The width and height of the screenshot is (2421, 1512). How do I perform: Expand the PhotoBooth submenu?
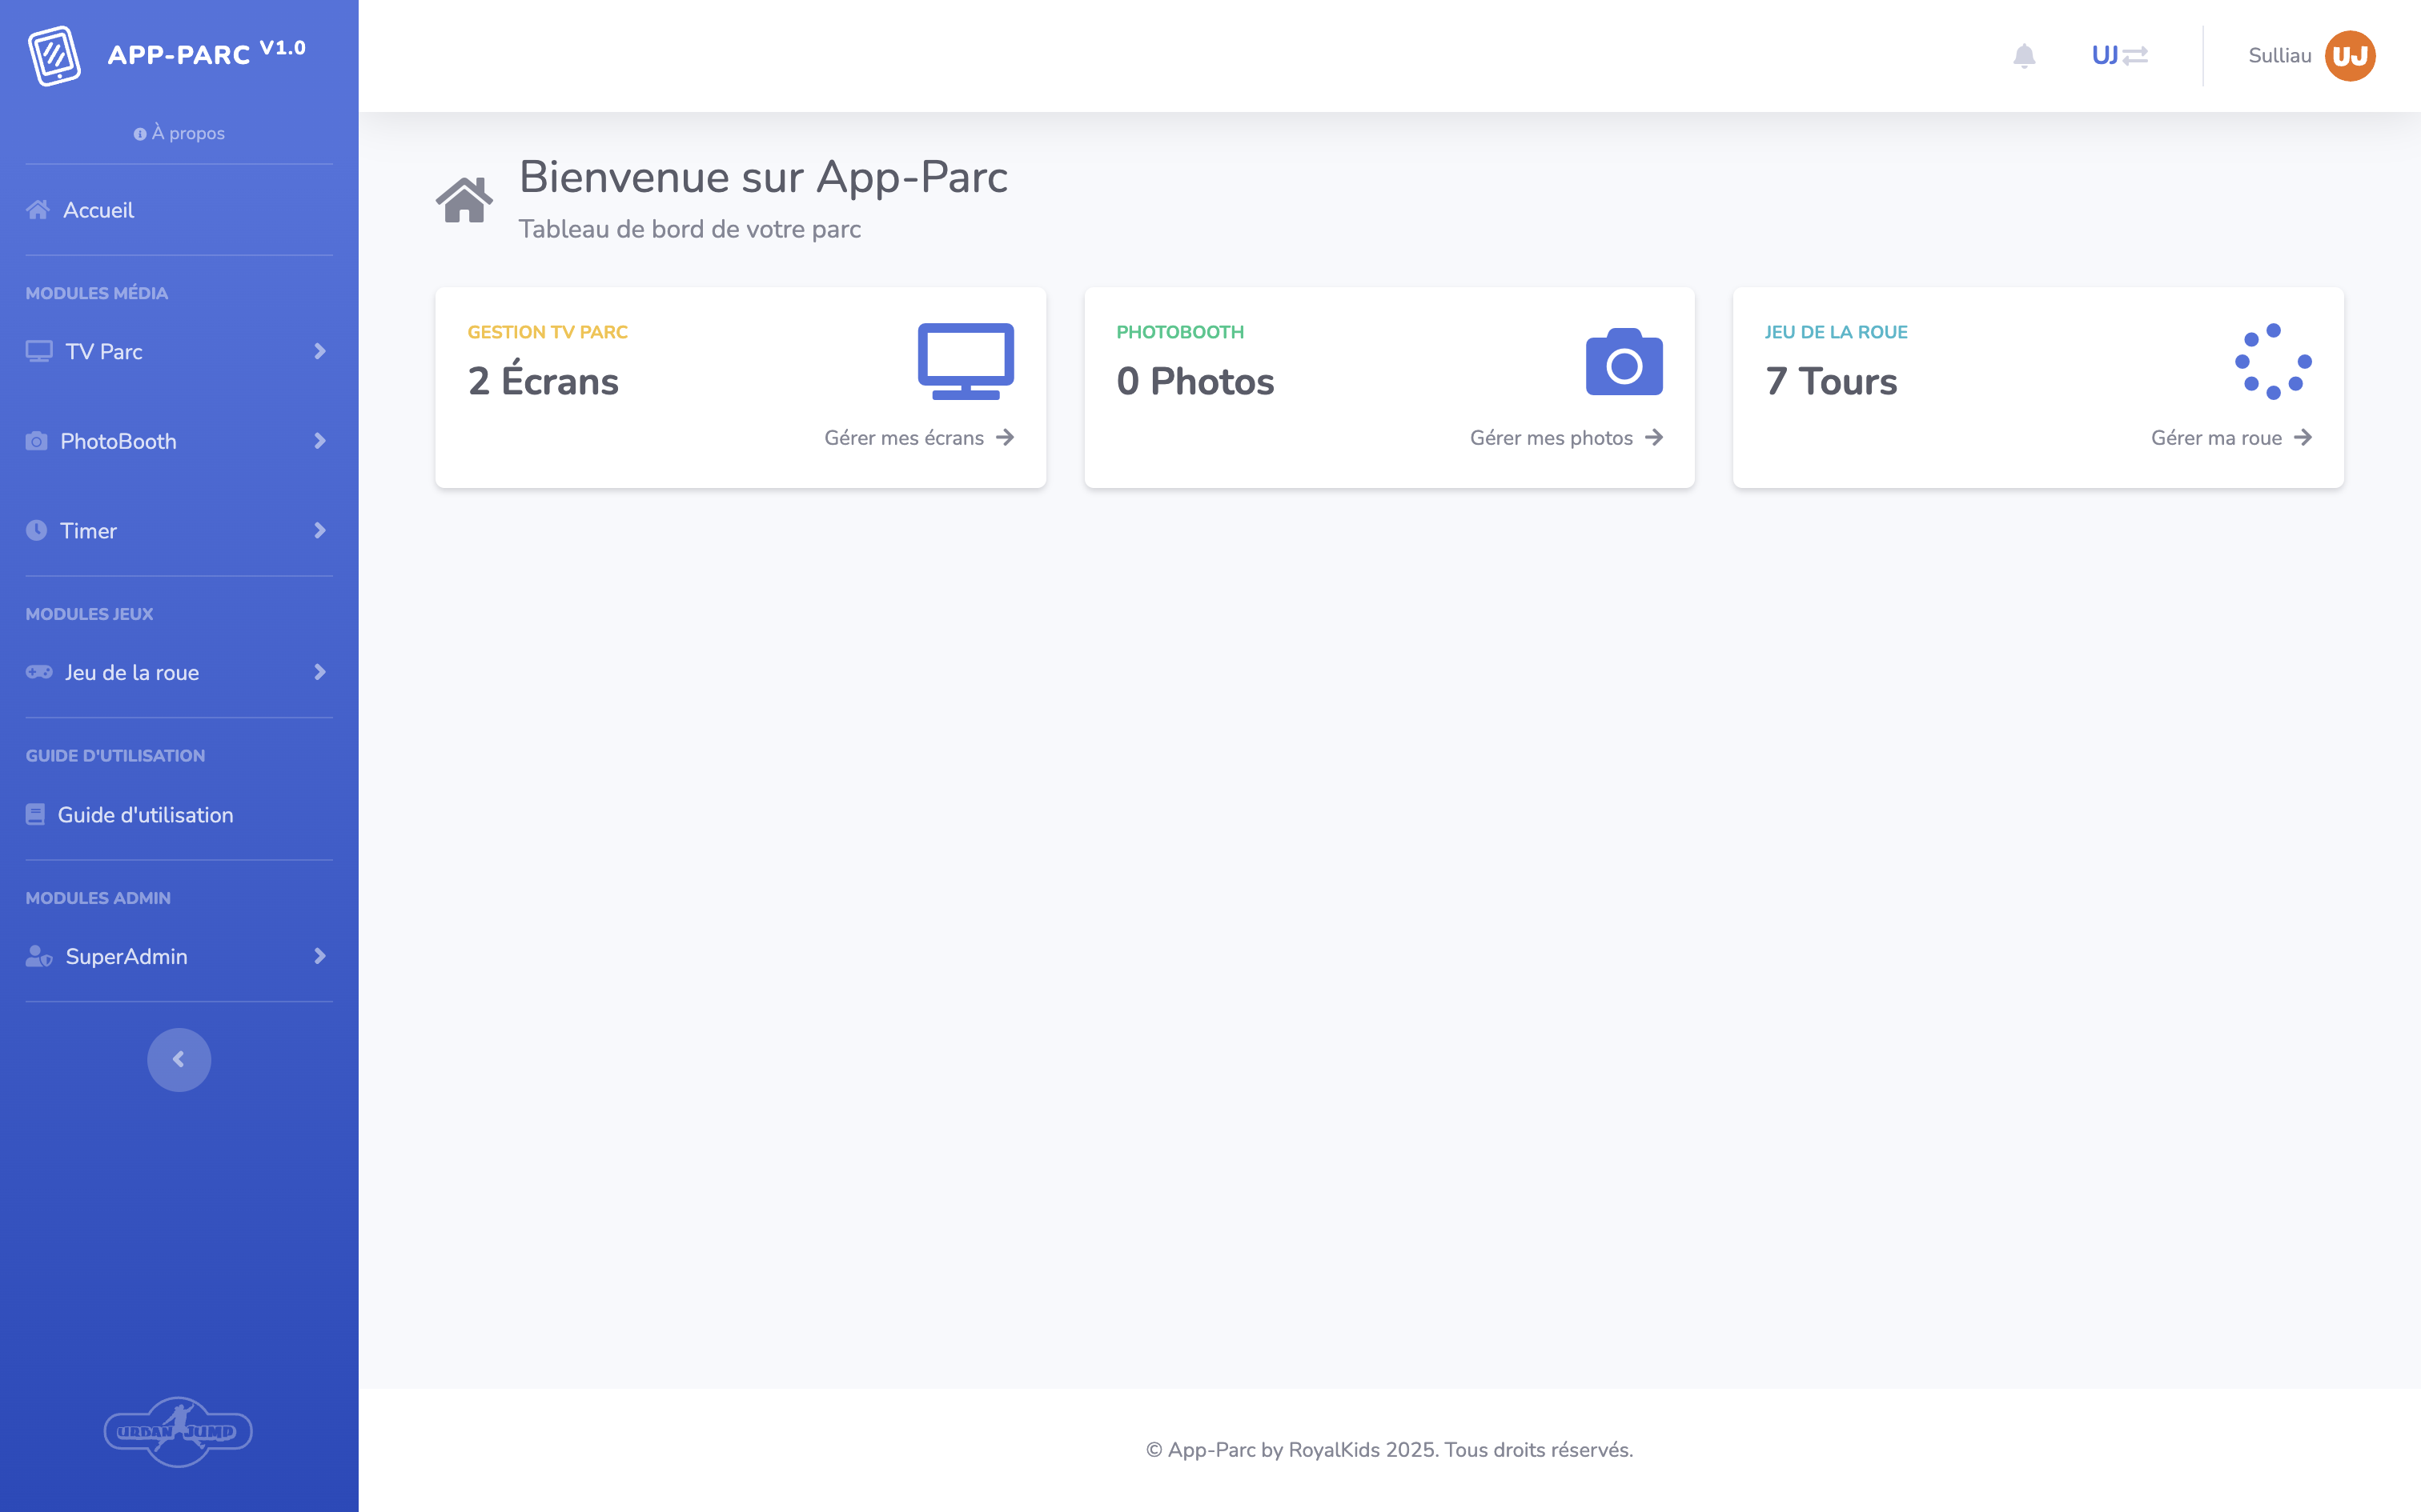tap(319, 440)
